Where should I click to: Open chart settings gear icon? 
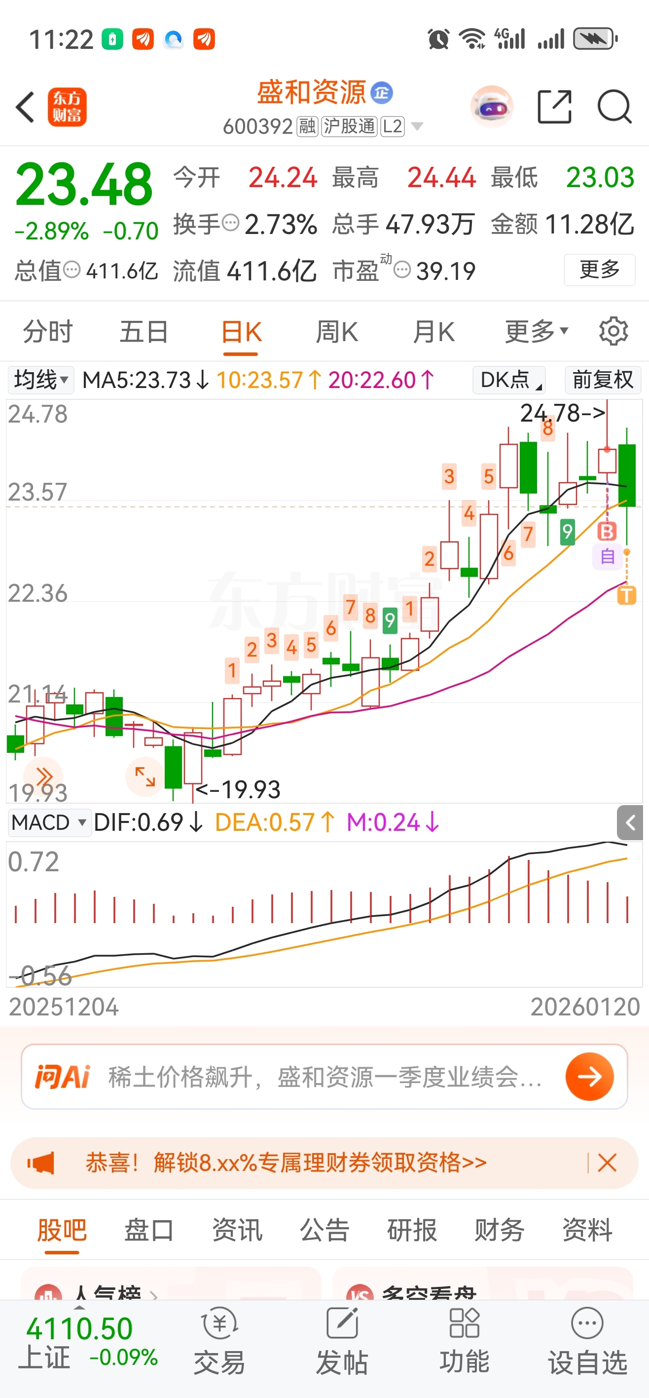click(613, 331)
